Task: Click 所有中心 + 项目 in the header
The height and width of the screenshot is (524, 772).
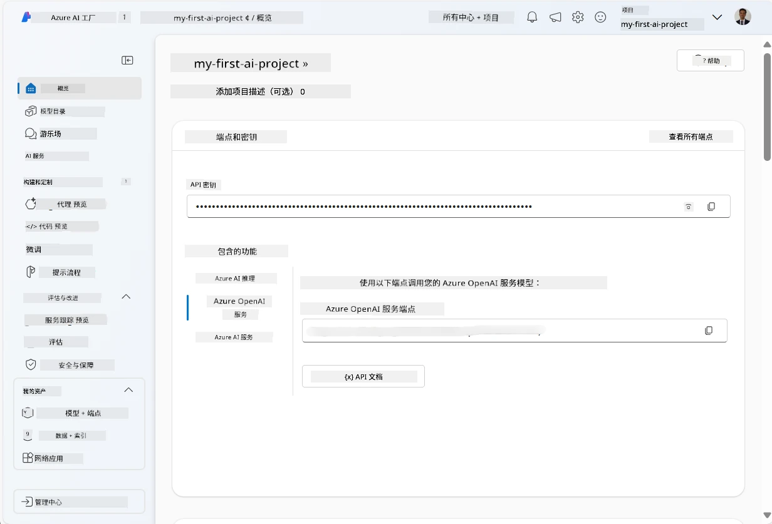Action: tap(471, 18)
